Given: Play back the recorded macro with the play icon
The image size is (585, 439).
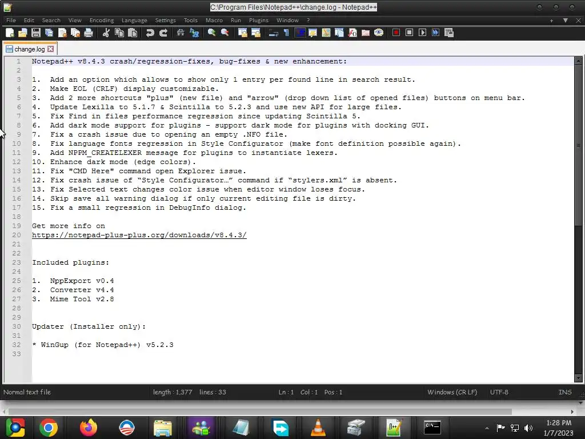Looking at the screenshot, I should tap(422, 33).
